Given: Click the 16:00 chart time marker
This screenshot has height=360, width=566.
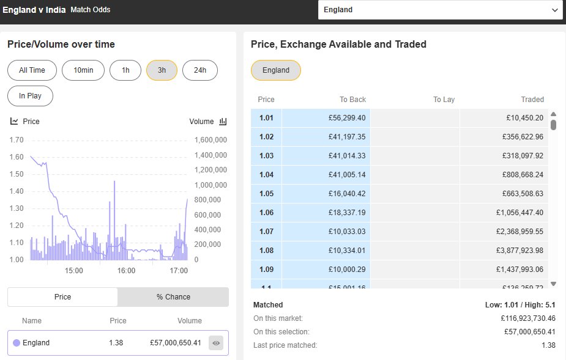Looking at the screenshot, I should [x=126, y=271].
